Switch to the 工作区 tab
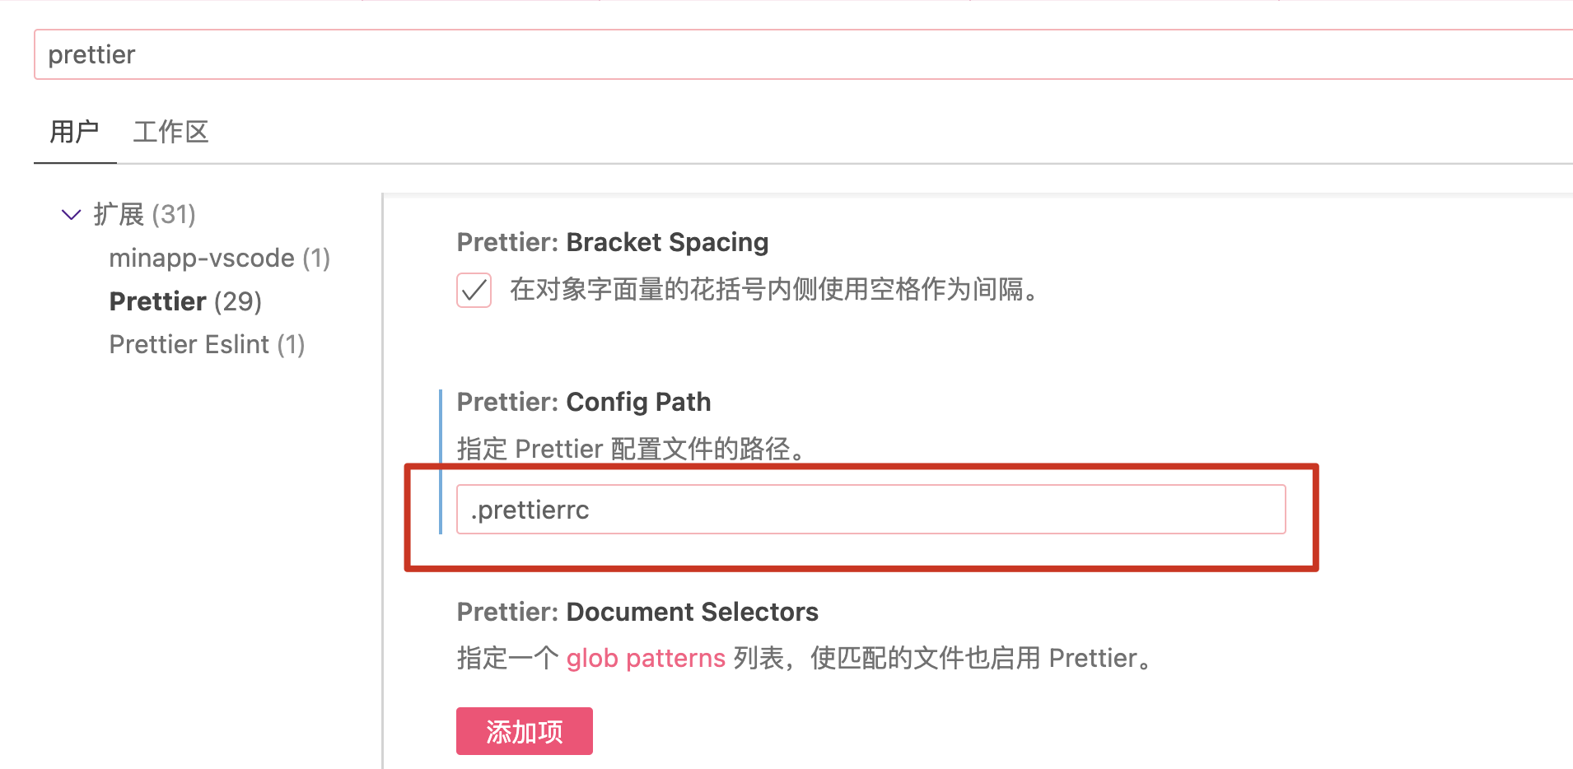 pos(170,132)
